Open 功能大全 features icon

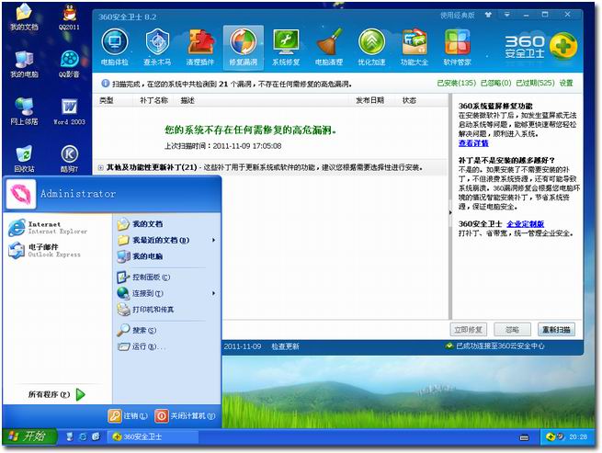click(x=415, y=47)
